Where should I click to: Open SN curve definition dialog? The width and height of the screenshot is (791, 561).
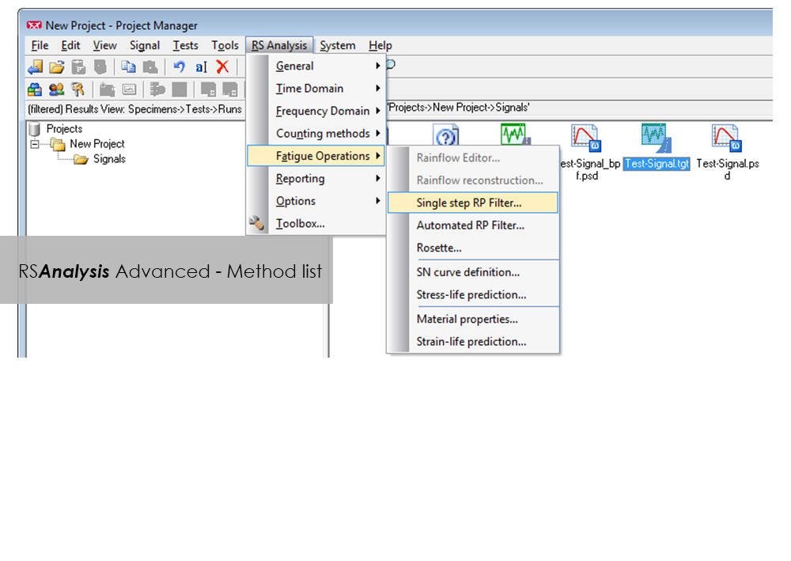(x=468, y=272)
